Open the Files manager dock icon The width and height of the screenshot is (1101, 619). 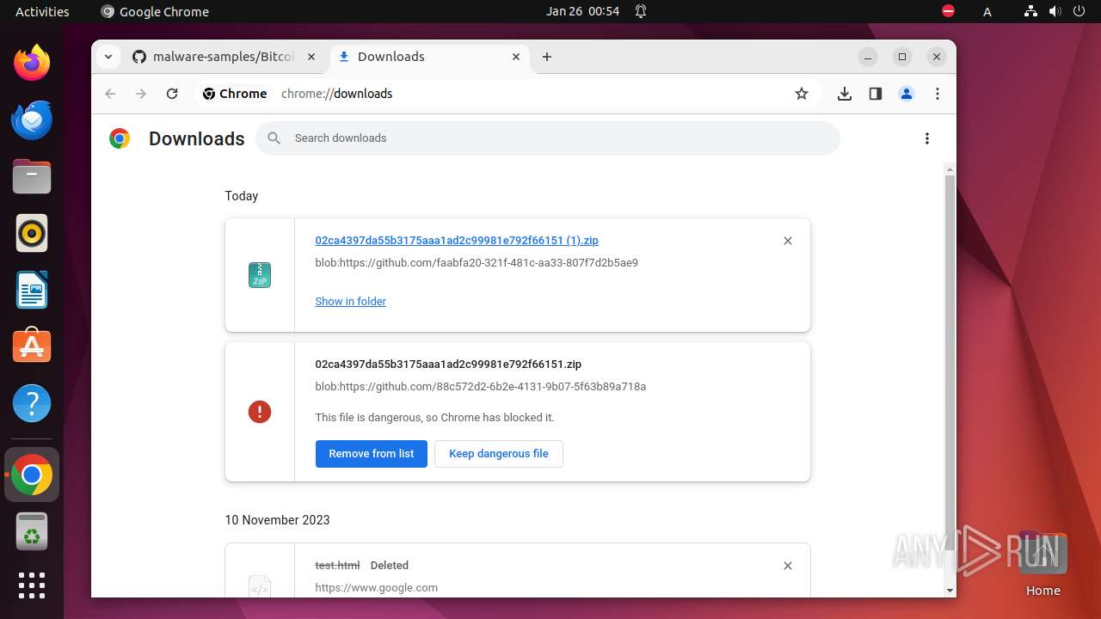(x=32, y=176)
